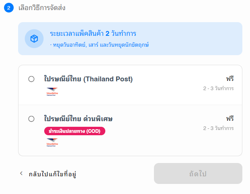Go back via กลับไปแก้ไขที่อยู่ link
This screenshot has width=250, height=194.
point(52,174)
